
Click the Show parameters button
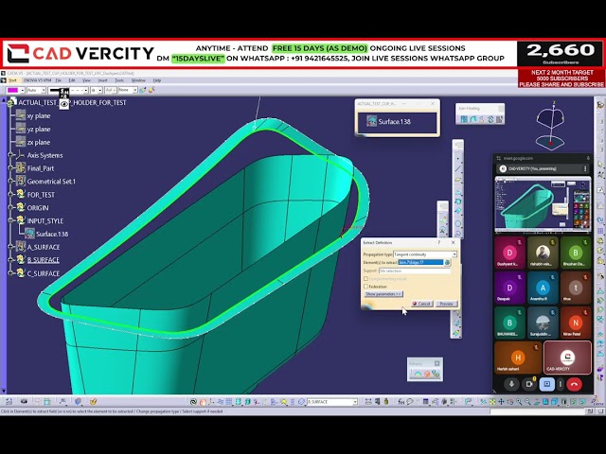tap(383, 294)
